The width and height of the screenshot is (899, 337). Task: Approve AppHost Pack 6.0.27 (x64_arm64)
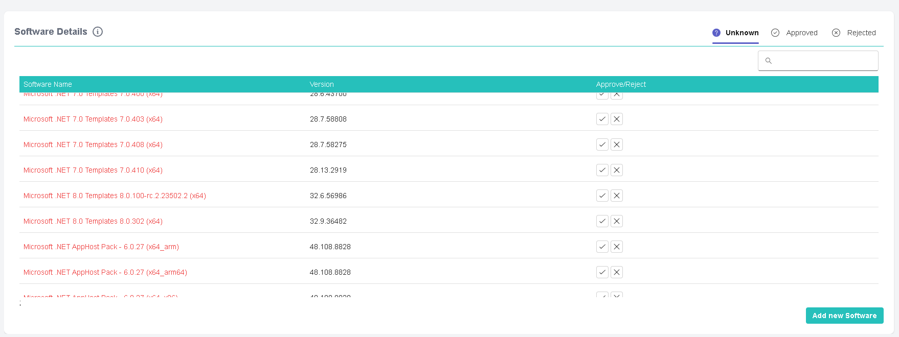(602, 272)
